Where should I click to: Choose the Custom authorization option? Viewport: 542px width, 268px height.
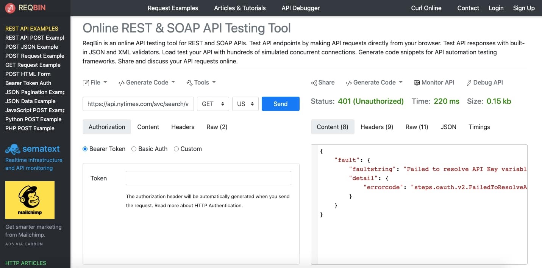tap(176, 149)
